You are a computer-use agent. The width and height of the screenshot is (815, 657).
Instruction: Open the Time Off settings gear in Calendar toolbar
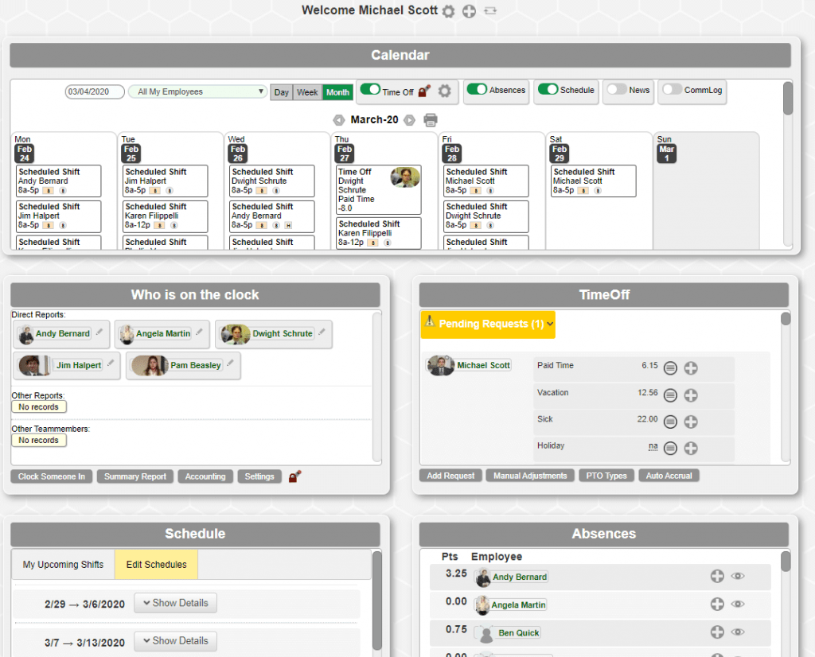pyautogui.click(x=444, y=91)
